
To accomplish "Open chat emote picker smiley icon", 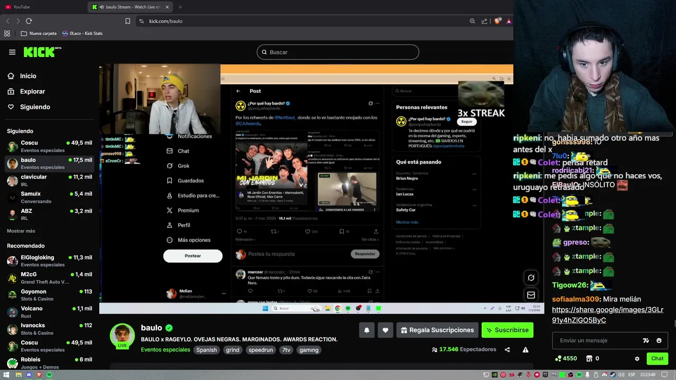I will 659,341.
